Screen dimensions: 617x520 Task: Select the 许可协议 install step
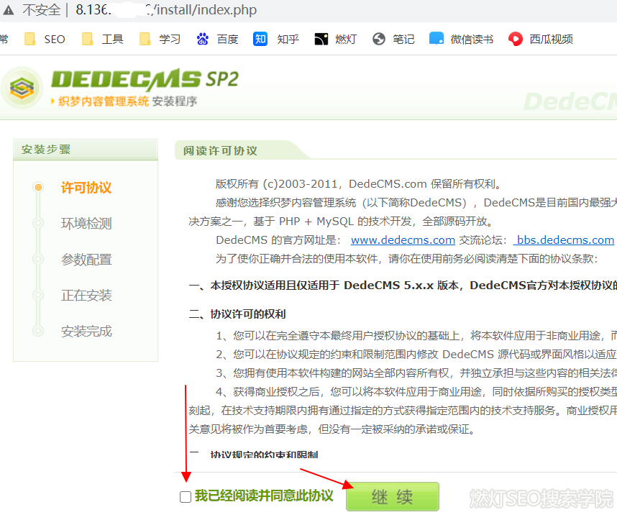pos(86,188)
